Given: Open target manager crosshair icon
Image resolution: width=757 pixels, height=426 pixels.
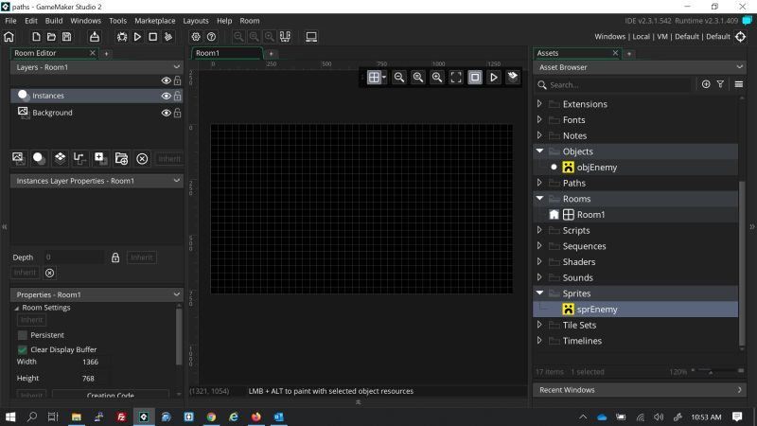Looking at the screenshot, I should [x=741, y=37].
